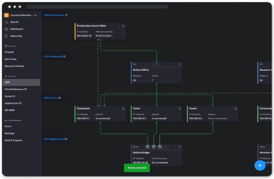Click the blue plus add button
The width and height of the screenshot is (274, 179).
click(260, 165)
